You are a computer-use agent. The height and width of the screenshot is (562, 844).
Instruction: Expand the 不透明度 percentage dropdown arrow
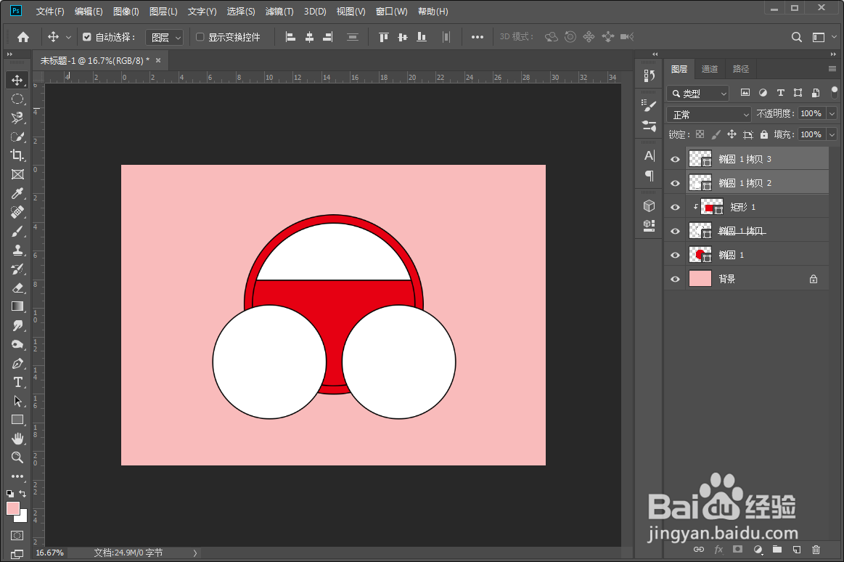pyautogui.click(x=832, y=114)
